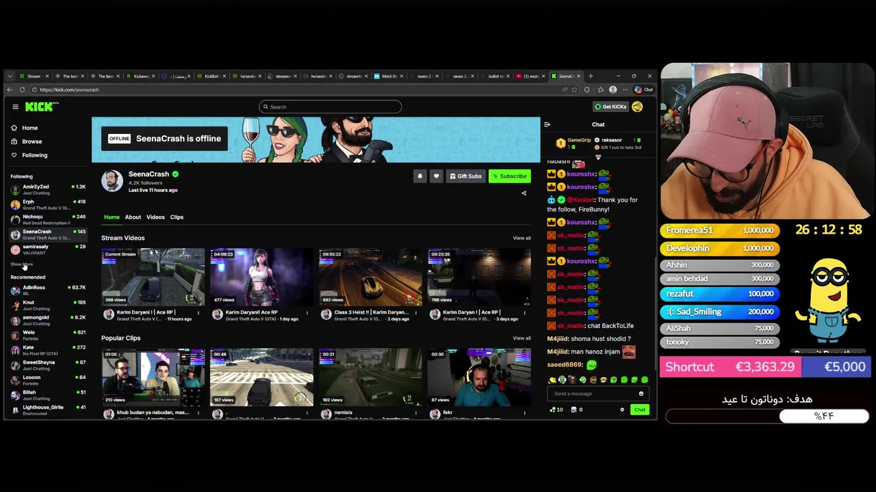Click the notification bell on SeenaCrash channel
Image resolution: width=876 pixels, height=492 pixels.
tap(420, 176)
